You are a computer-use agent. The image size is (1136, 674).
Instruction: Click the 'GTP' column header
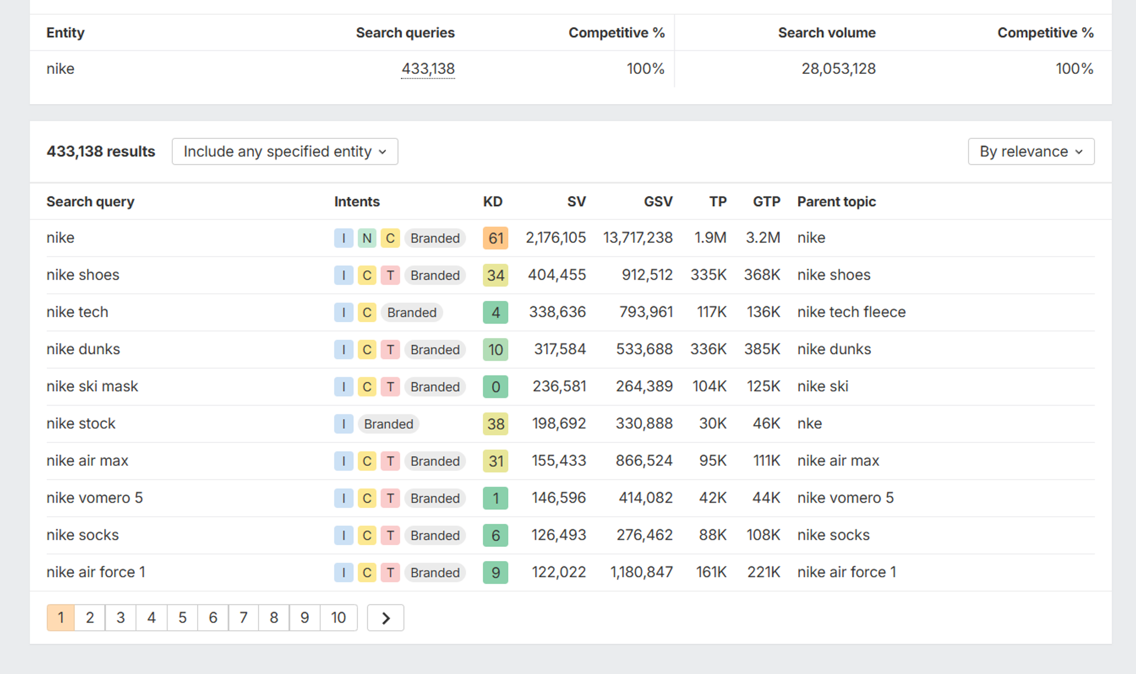(x=766, y=202)
